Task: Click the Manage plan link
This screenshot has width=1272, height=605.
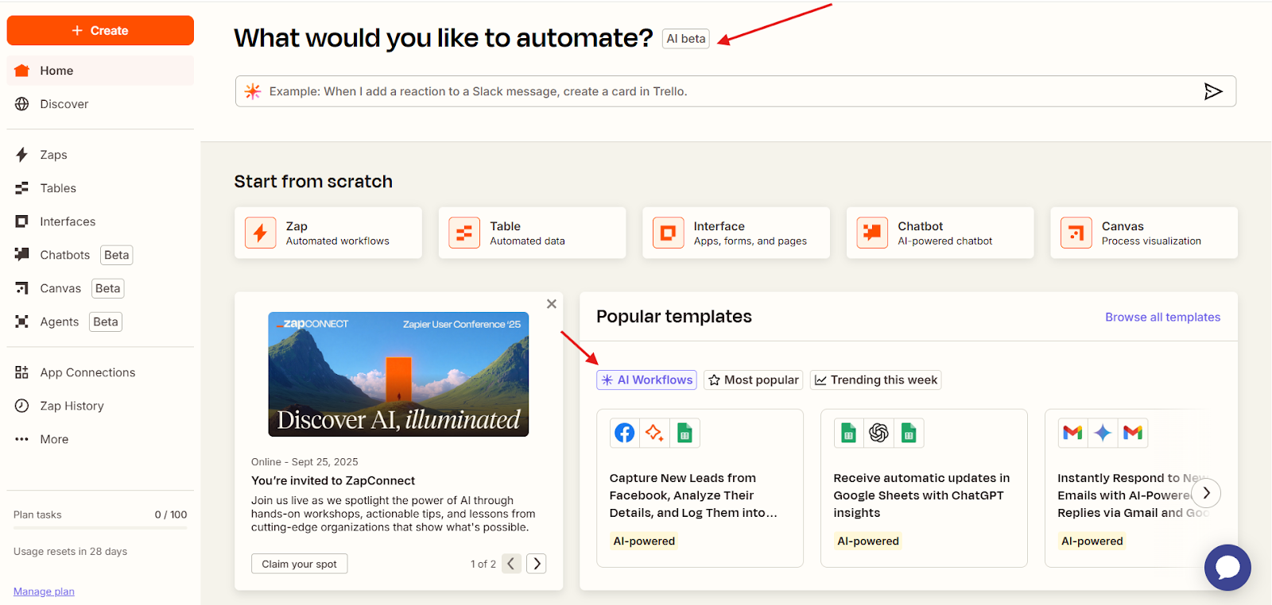Action: point(44,592)
